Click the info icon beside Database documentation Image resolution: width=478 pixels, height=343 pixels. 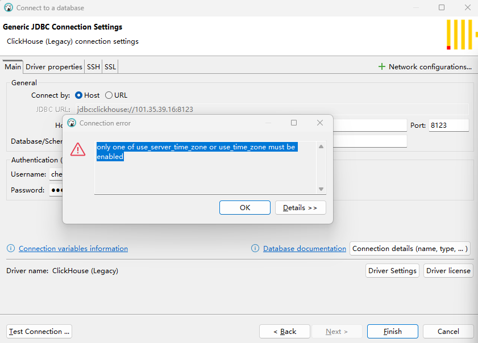(255, 248)
